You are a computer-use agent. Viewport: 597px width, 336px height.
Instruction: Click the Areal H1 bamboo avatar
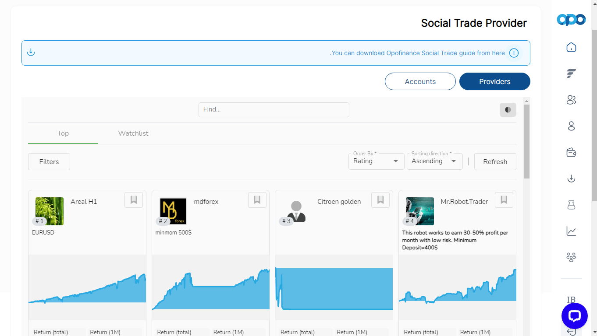(x=50, y=211)
